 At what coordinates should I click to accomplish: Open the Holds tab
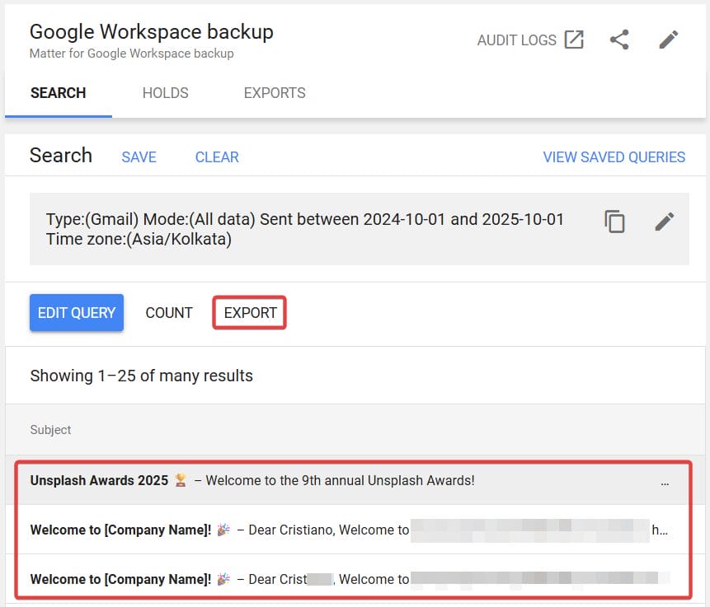(165, 93)
